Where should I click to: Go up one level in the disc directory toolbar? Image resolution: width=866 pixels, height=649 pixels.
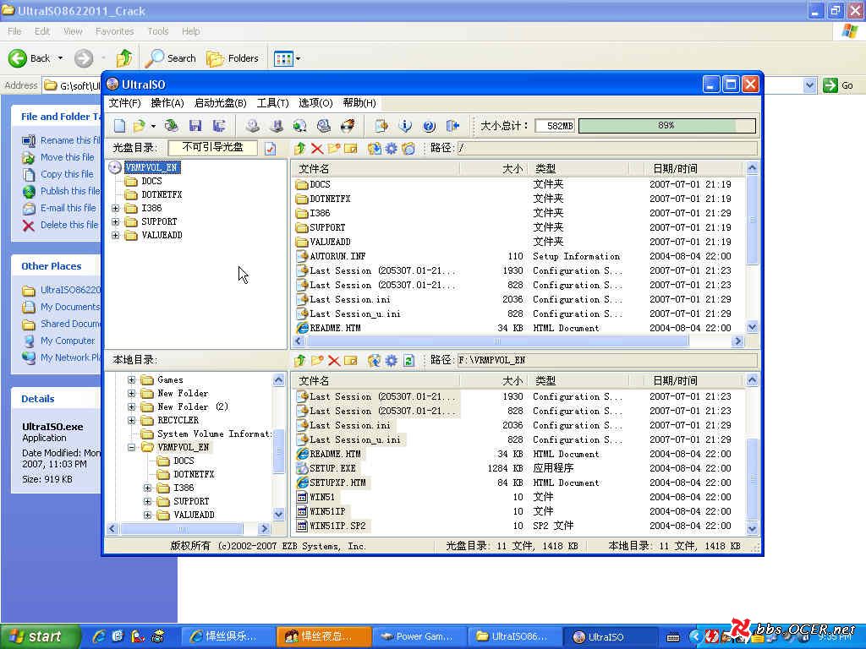[x=300, y=148]
